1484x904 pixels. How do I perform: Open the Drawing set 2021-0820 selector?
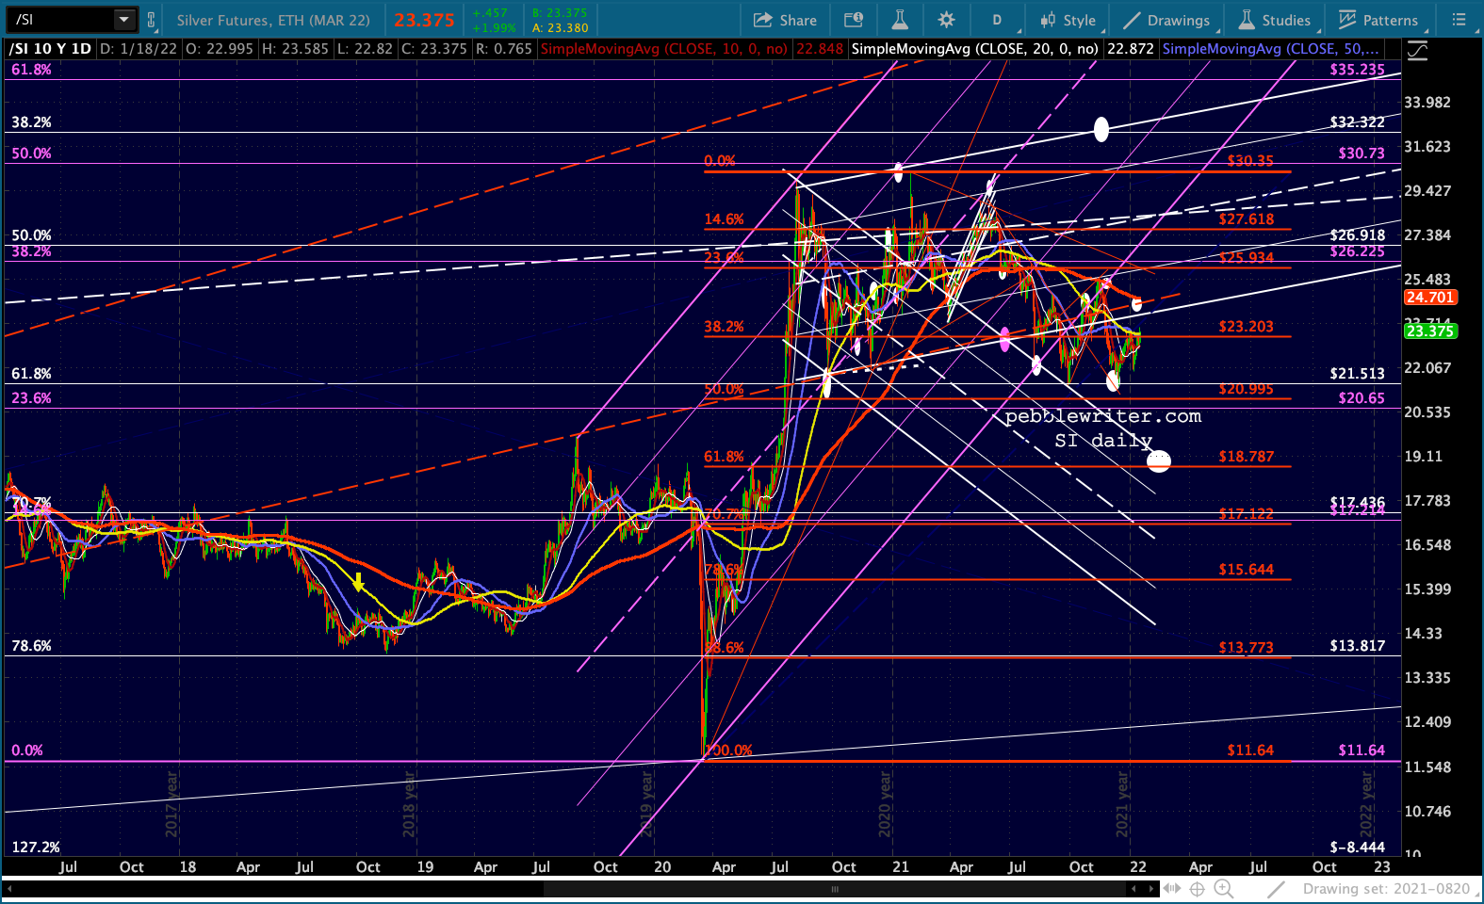click(x=1385, y=889)
